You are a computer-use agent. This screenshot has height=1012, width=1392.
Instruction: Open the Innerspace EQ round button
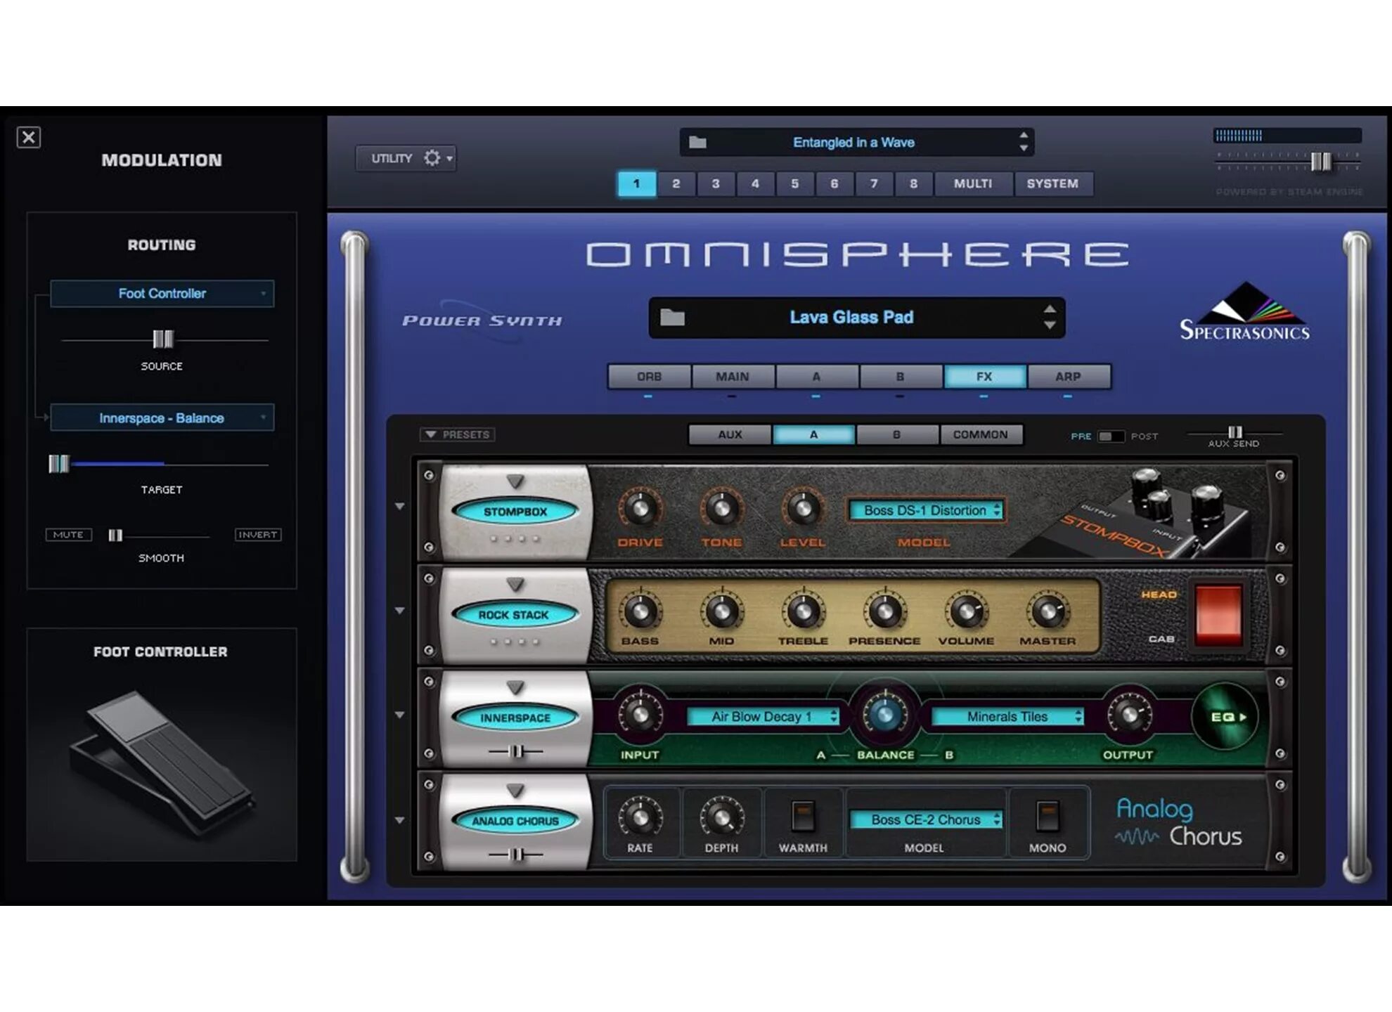pyautogui.click(x=1225, y=717)
